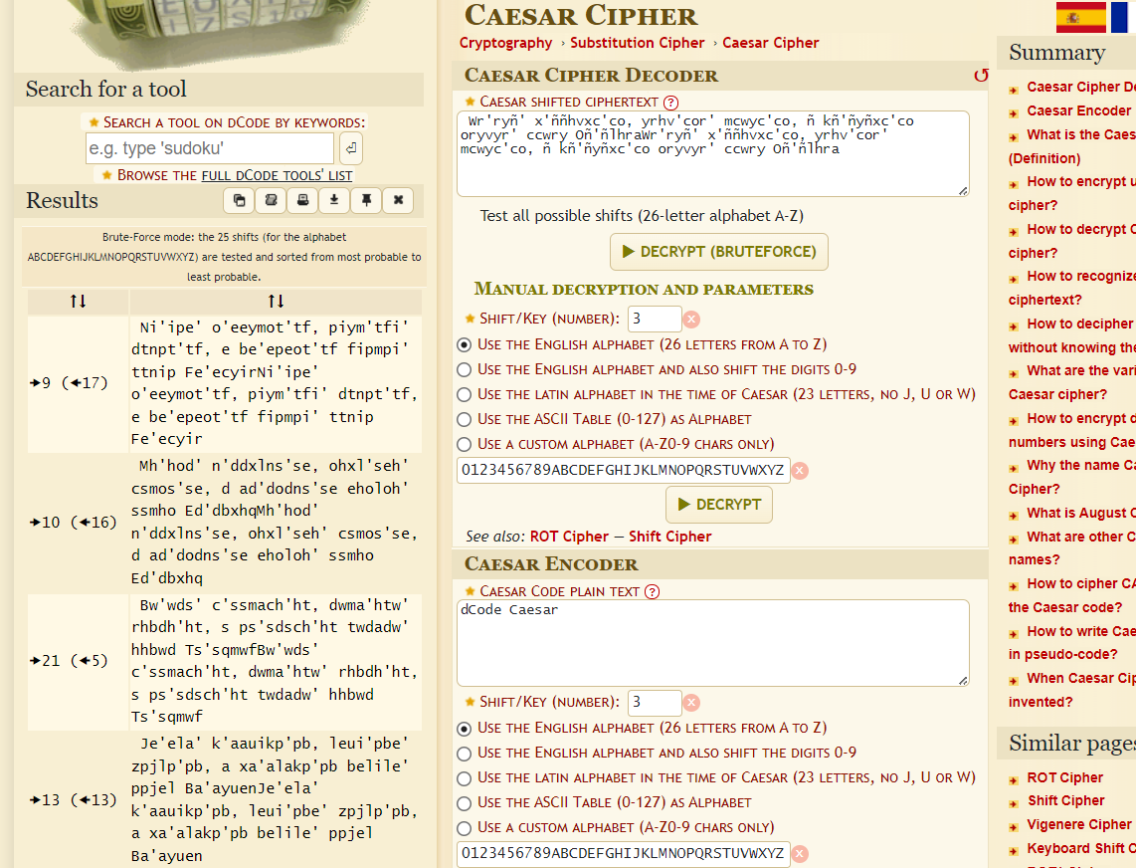Sort results by the decoded text column
This screenshot has height=868, width=1136.
tap(276, 302)
